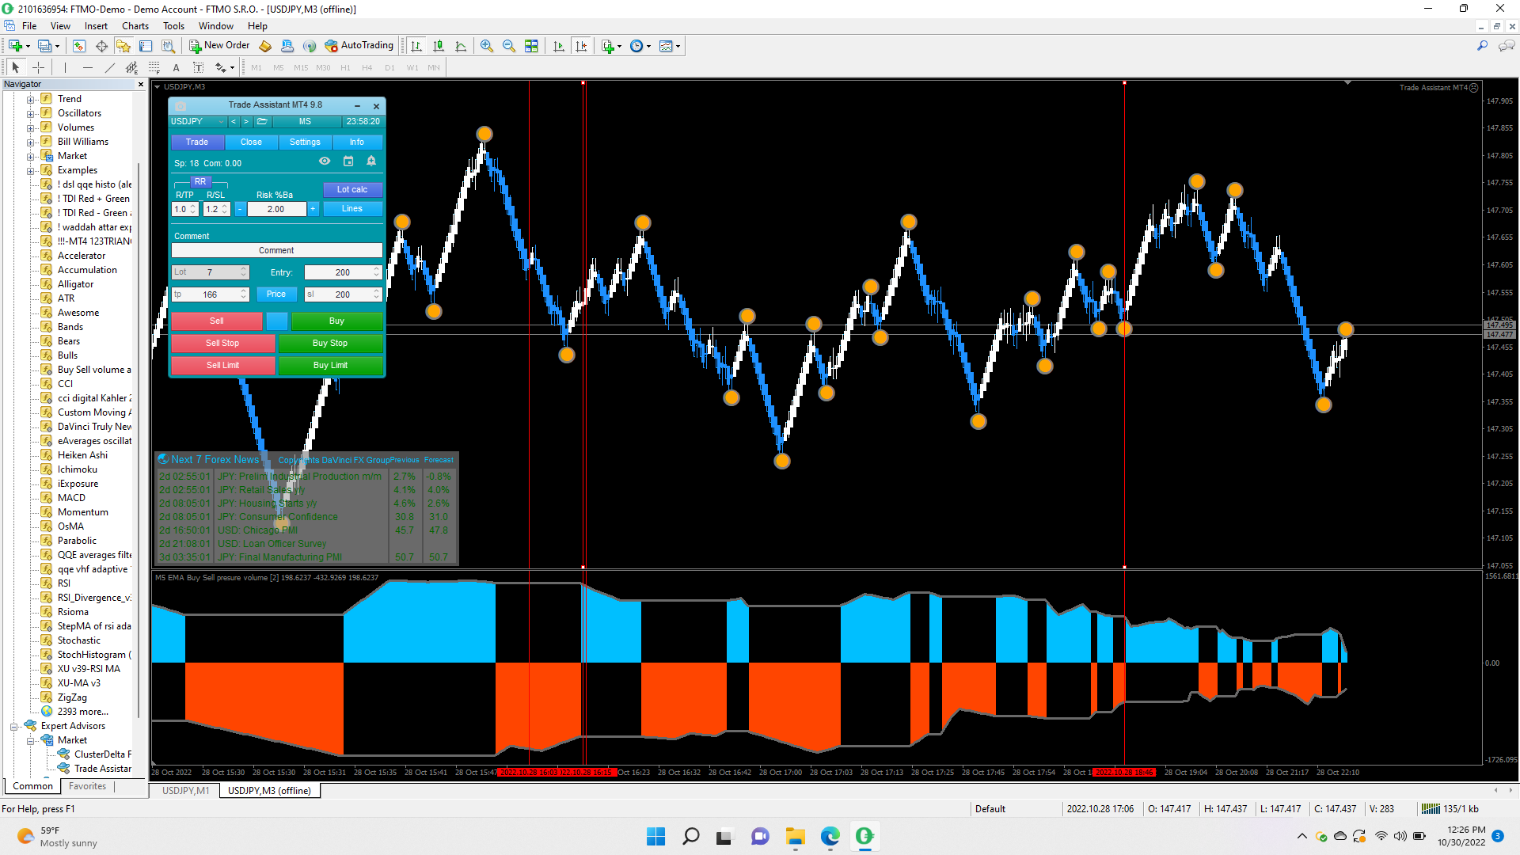Switch to the USDJPY,M1 chart tab

185,790
